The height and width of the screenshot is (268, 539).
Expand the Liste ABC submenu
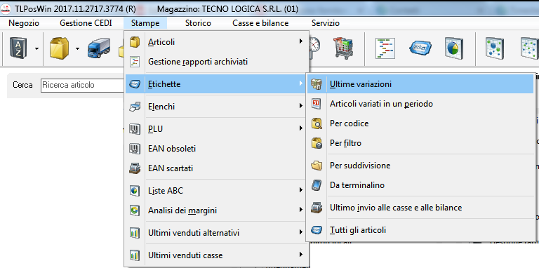point(217,191)
